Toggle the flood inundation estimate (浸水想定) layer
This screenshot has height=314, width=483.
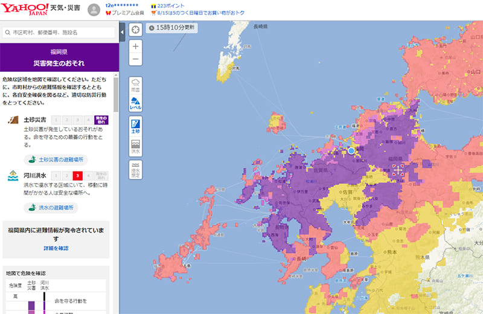pos(135,170)
